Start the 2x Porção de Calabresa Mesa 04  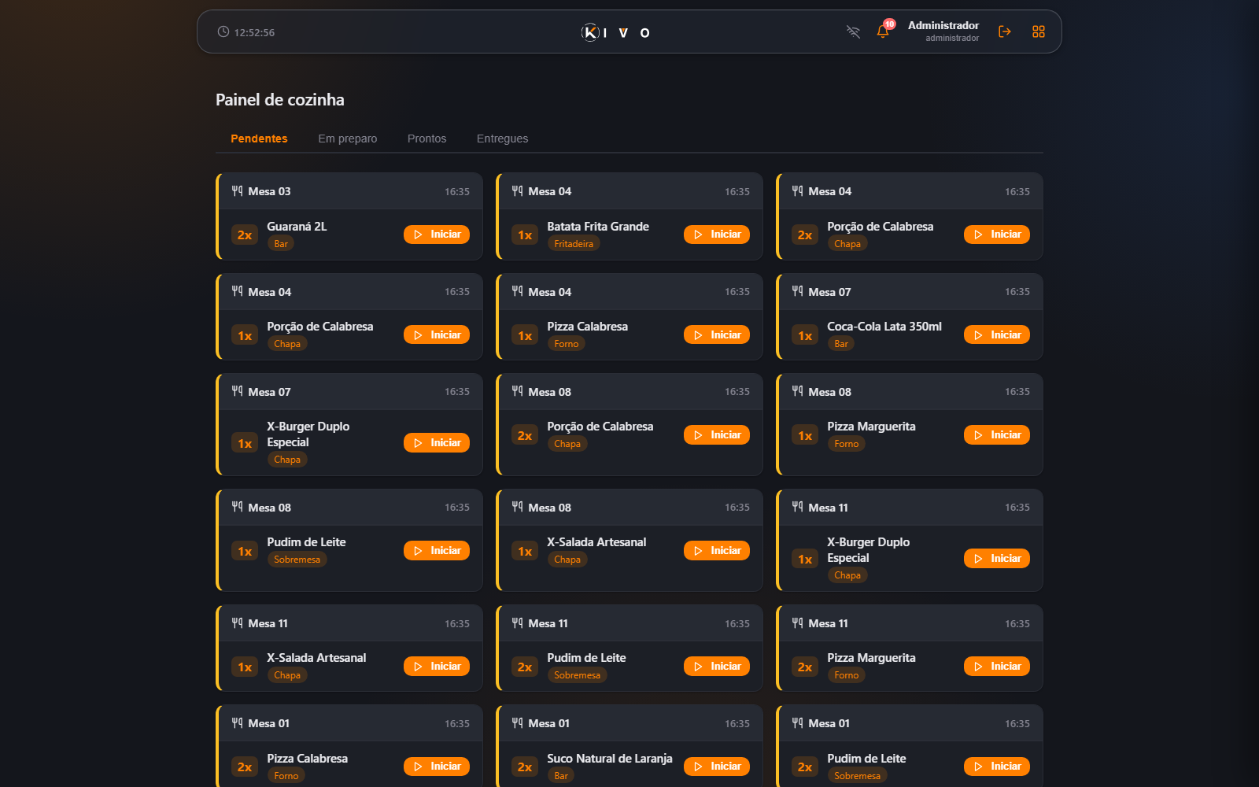(x=997, y=235)
